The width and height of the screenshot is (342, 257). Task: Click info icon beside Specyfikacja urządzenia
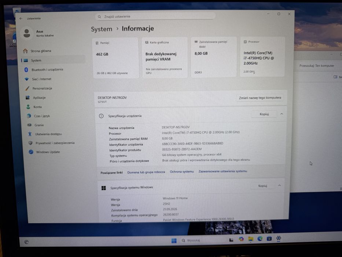point(101,116)
